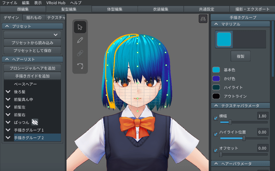275x171 pixels.
Task: Select the eraser tool
Action: [x=80, y=53]
